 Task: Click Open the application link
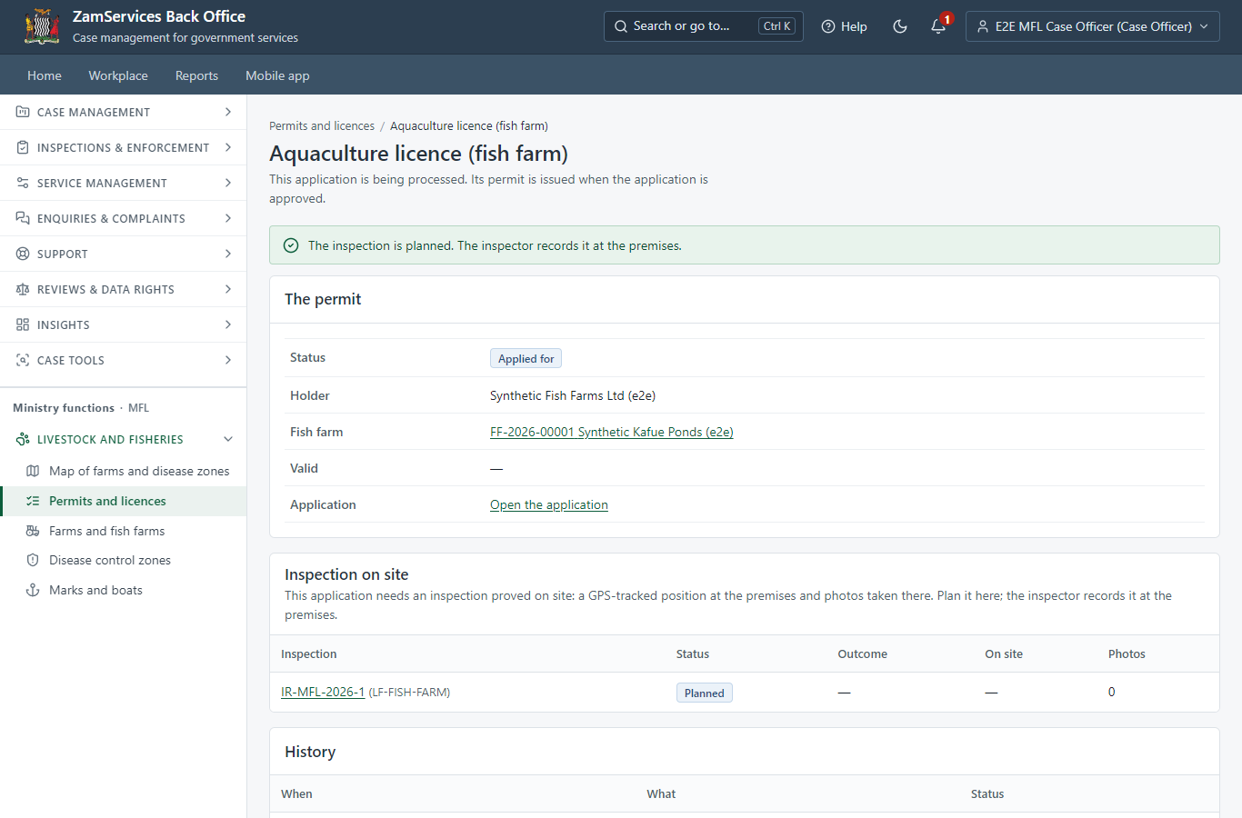coord(549,504)
